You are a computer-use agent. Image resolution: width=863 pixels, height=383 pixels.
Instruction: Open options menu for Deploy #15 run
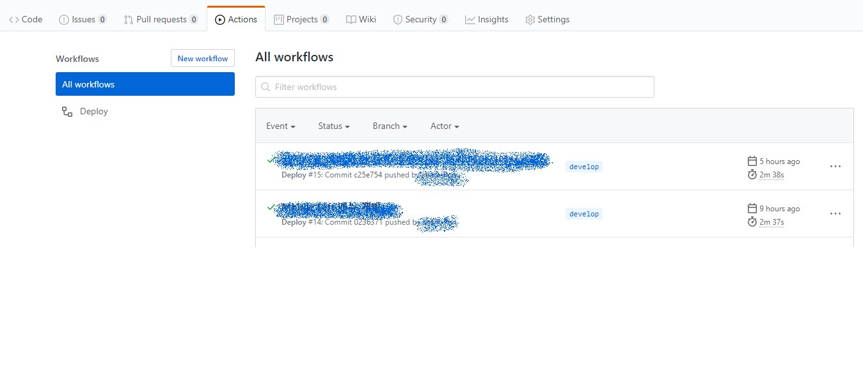pyautogui.click(x=835, y=166)
